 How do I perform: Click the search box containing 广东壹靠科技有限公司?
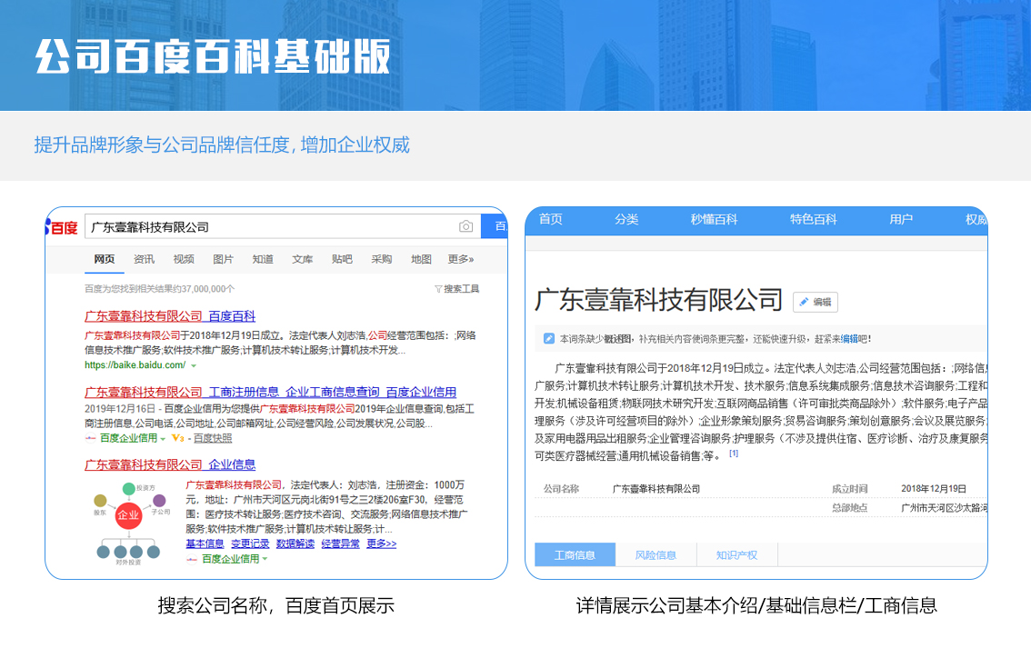tap(283, 227)
